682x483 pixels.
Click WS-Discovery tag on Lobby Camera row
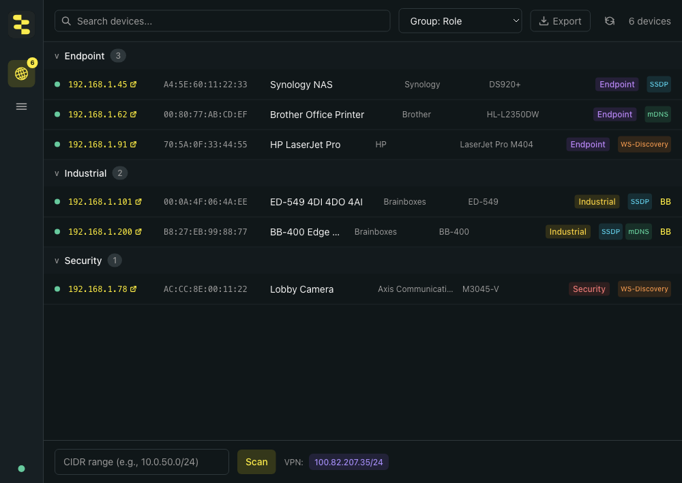[x=644, y=289]
